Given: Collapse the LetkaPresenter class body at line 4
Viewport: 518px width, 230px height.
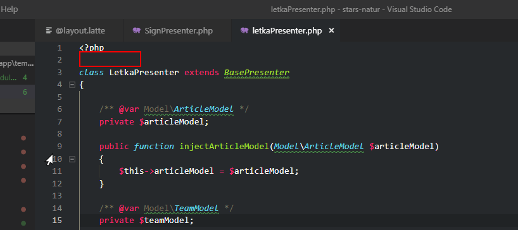Looking at the screenshot, I should [72, 85].
